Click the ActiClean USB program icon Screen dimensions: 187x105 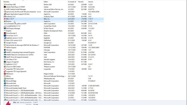[x=5, y=5]
